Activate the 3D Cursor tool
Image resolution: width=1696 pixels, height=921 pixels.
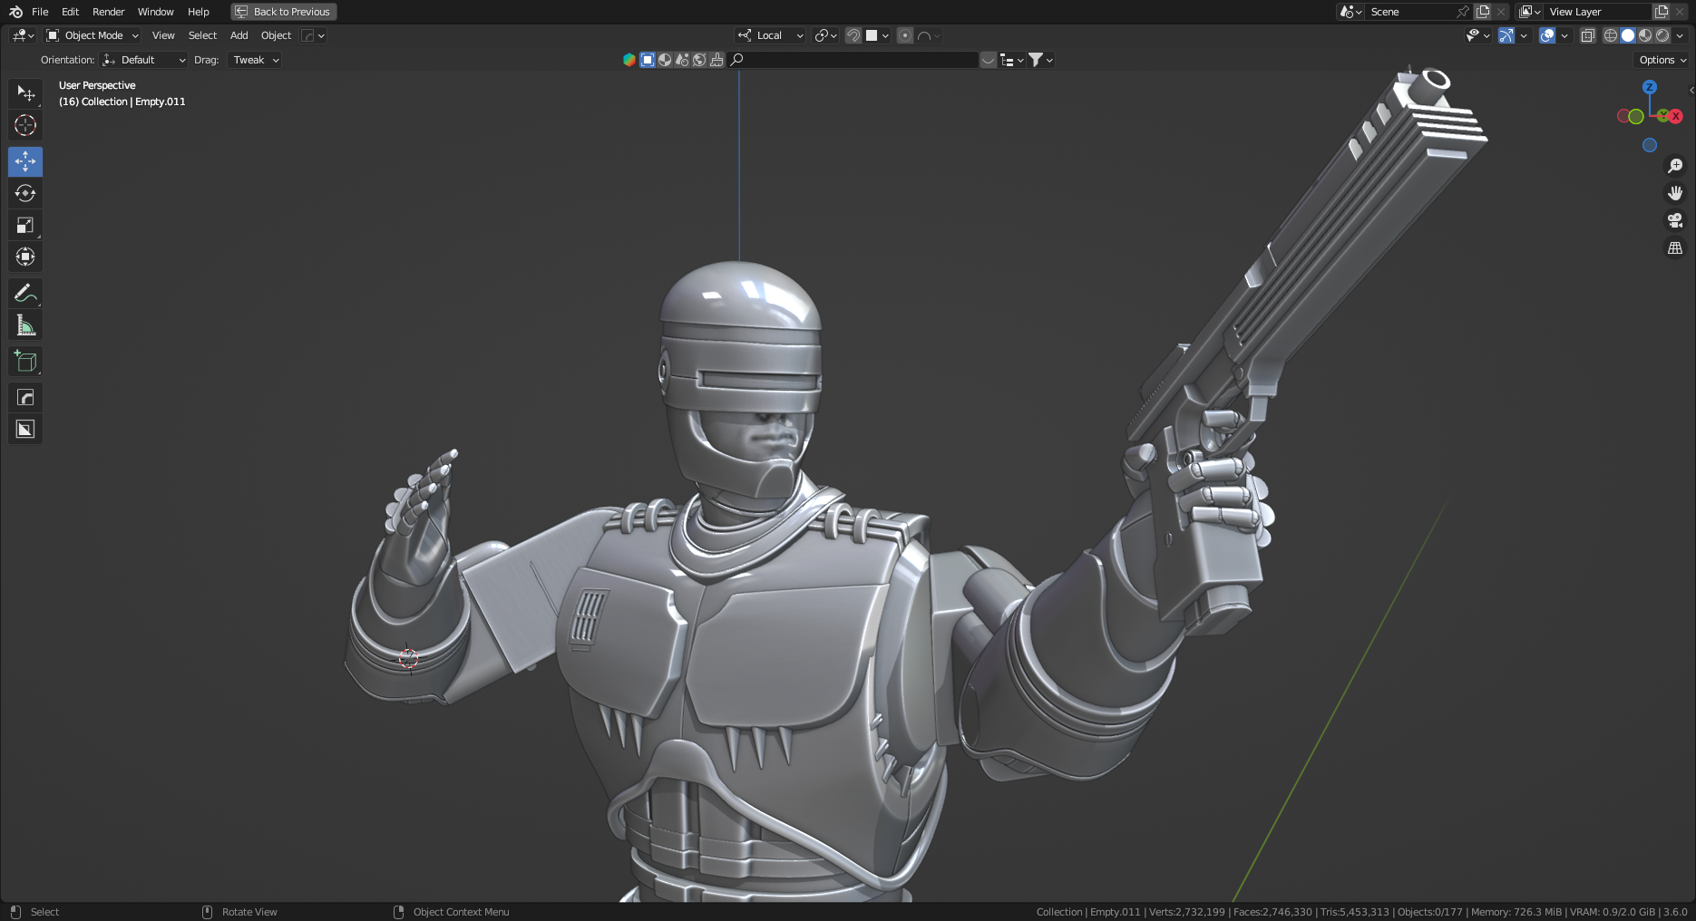click(x=25, y=125)
